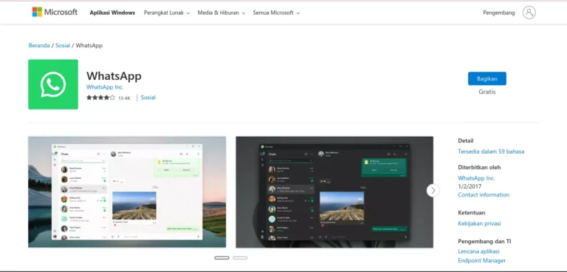Image resolution: width=567 pixels, height=272 pixels.
Task: Go to Beranda breadcrumb link
Action: (x=39, y=46)
